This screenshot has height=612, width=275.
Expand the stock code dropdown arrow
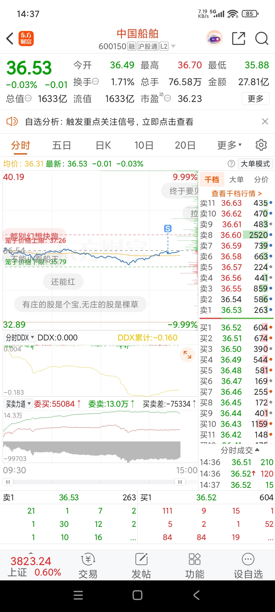click(173, 46)
